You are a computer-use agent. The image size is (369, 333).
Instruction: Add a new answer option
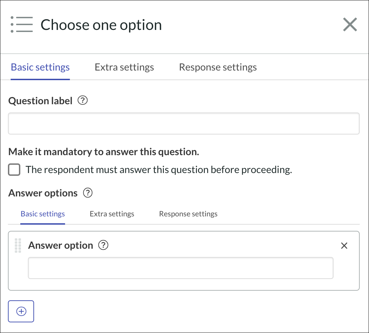pyautogui.click(x=21, y=311)
